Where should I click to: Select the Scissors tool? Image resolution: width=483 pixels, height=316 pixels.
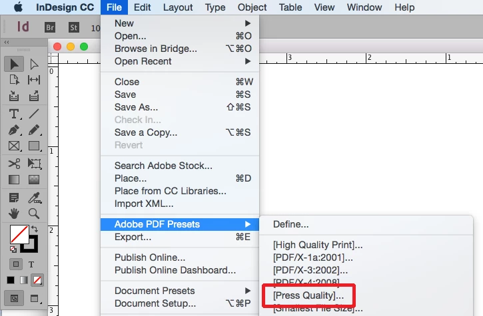(14, 164)
